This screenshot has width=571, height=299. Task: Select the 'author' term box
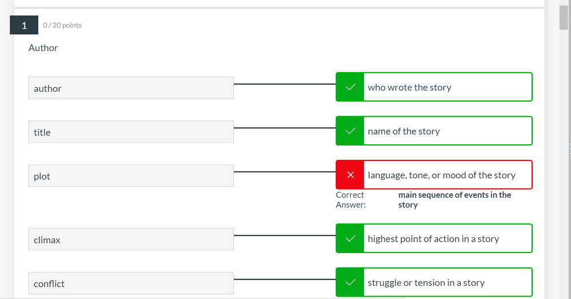131,88
